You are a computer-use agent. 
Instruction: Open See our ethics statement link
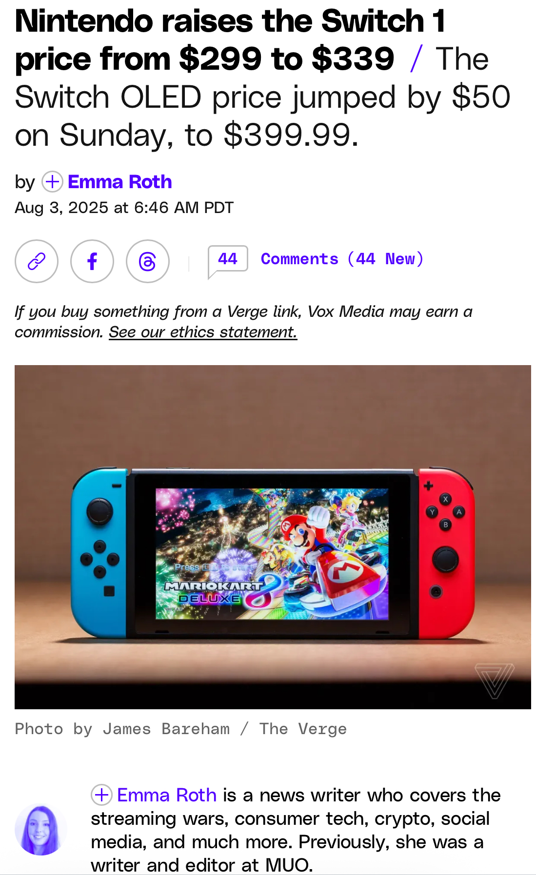pos(203,332)
